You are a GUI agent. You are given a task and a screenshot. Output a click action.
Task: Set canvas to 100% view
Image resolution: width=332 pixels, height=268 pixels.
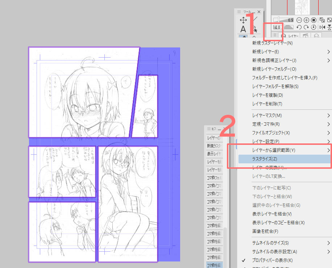tap(314, 20)
